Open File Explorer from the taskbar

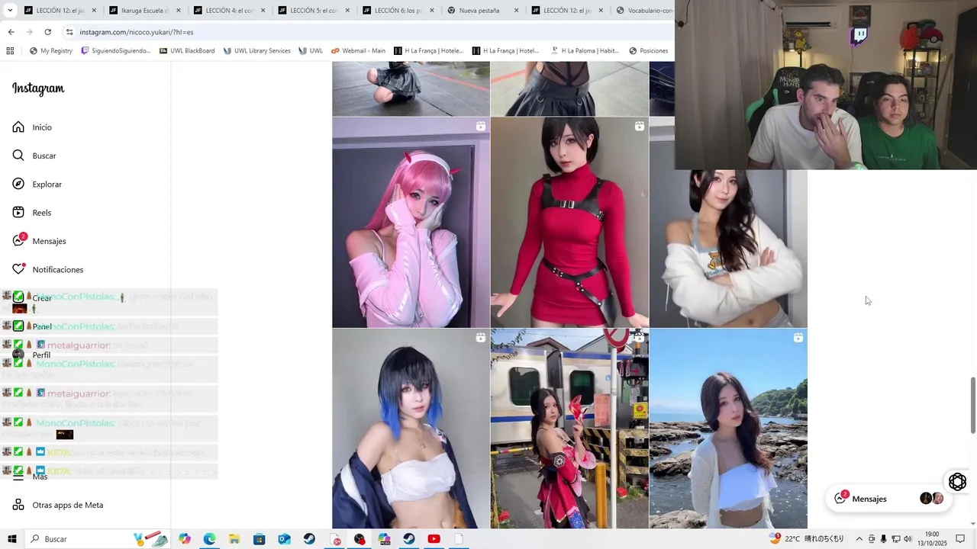coord(234,539)
